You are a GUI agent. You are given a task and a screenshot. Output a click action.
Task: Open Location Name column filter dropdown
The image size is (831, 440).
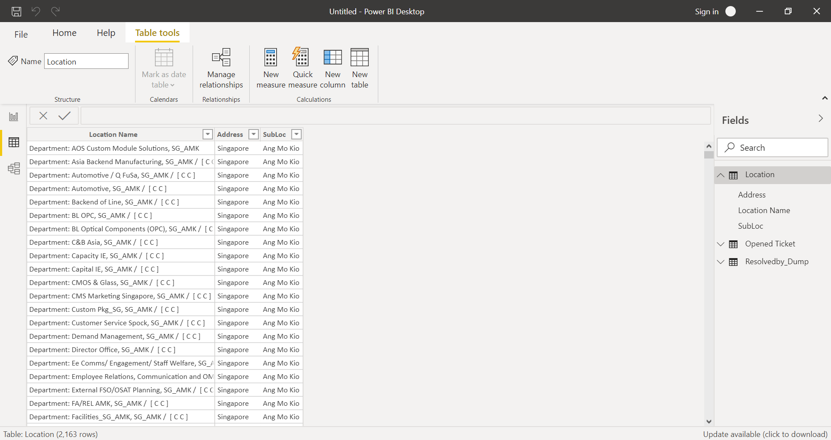pyautogui.click(x=208, y=134)
